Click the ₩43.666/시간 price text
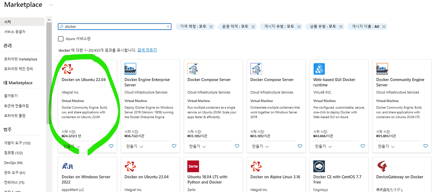Screen dimensions: 436x192 [x=323, y=136]
